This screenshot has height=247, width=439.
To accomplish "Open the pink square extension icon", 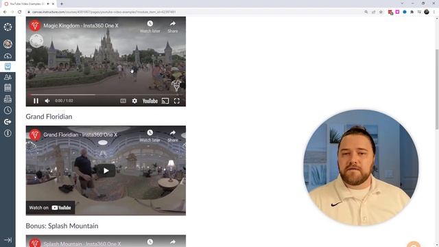I will 397,12.
